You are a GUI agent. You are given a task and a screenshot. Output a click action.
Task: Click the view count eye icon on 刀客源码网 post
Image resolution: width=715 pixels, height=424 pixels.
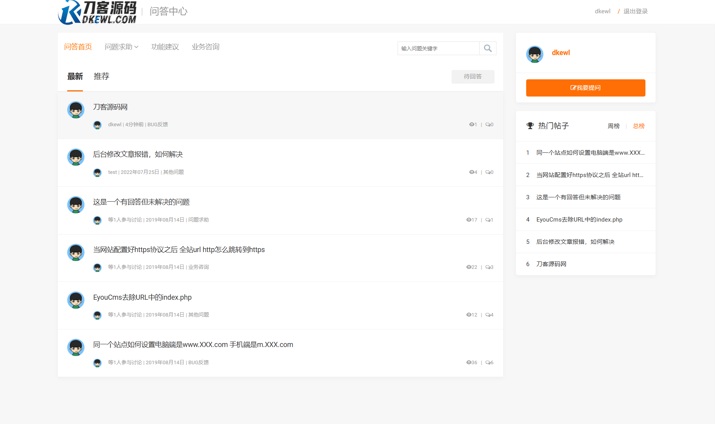(471, 124)
